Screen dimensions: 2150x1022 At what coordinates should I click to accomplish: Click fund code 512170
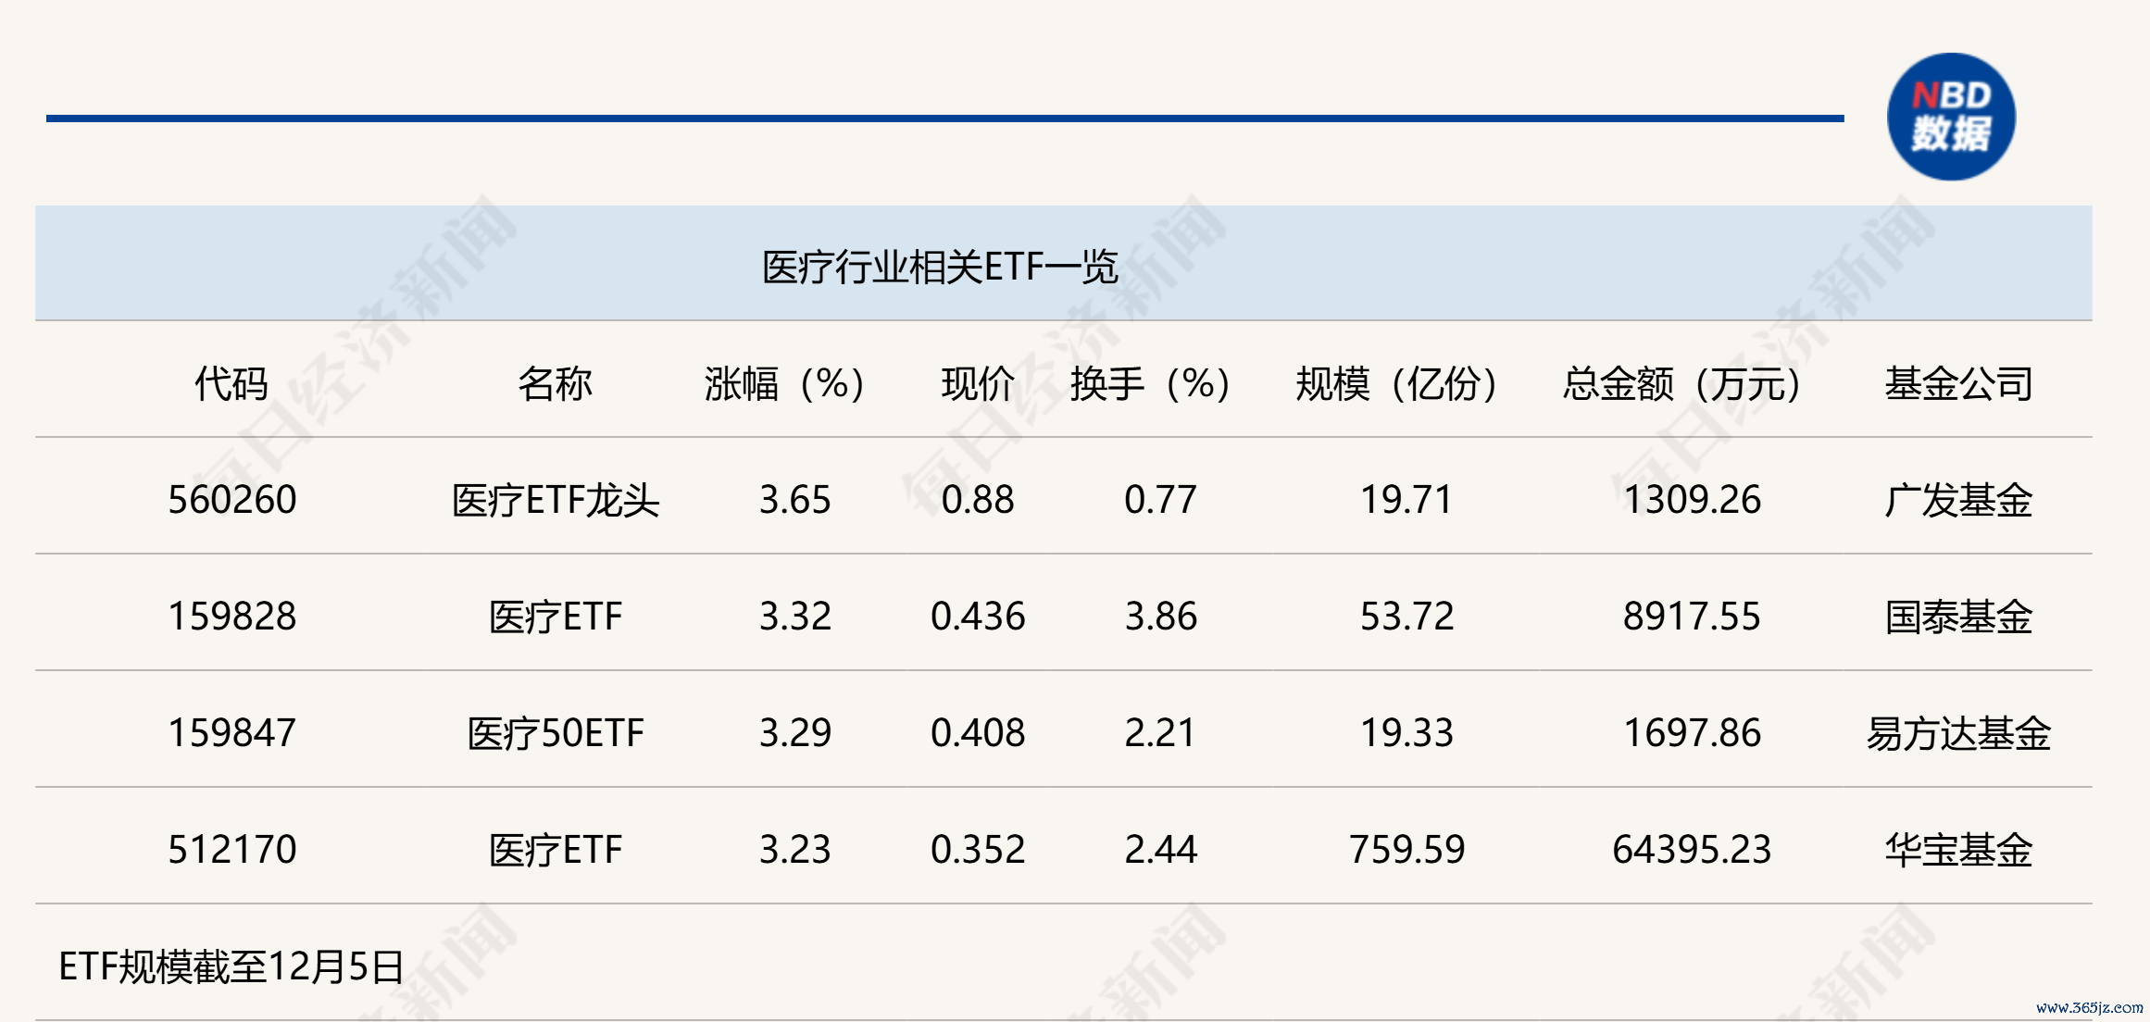[232, 850]
